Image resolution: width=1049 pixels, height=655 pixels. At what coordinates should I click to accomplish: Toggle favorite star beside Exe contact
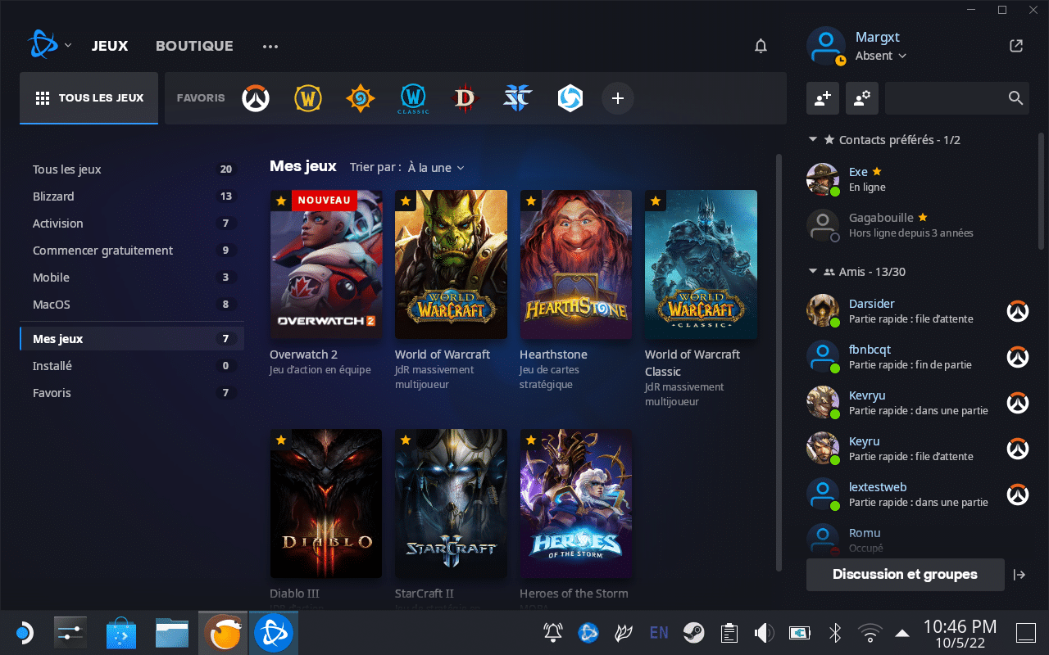[x=877, y=172]
